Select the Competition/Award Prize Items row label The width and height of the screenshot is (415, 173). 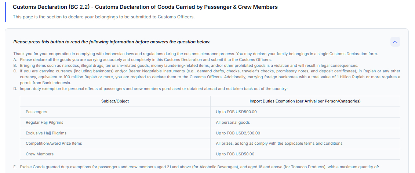(54, 143)
